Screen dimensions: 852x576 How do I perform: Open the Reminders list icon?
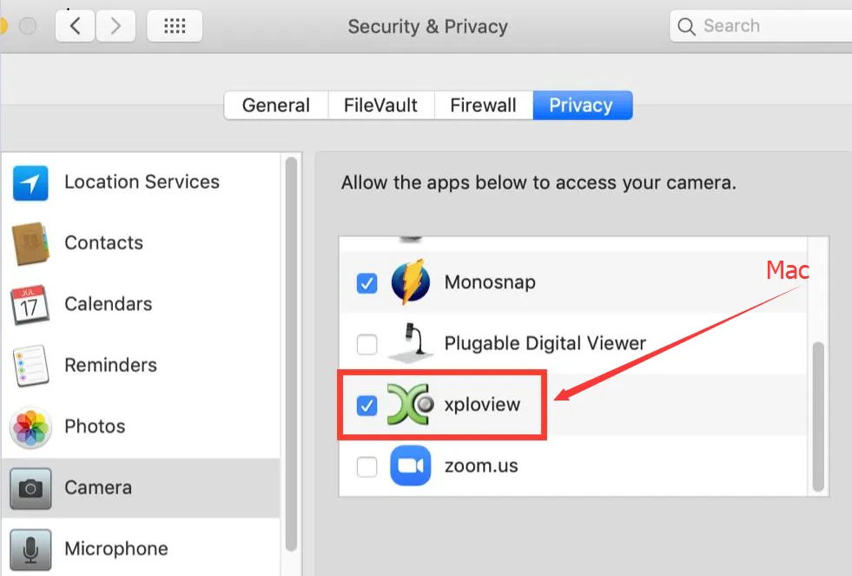pyautogui.click(x=30, y=366)
